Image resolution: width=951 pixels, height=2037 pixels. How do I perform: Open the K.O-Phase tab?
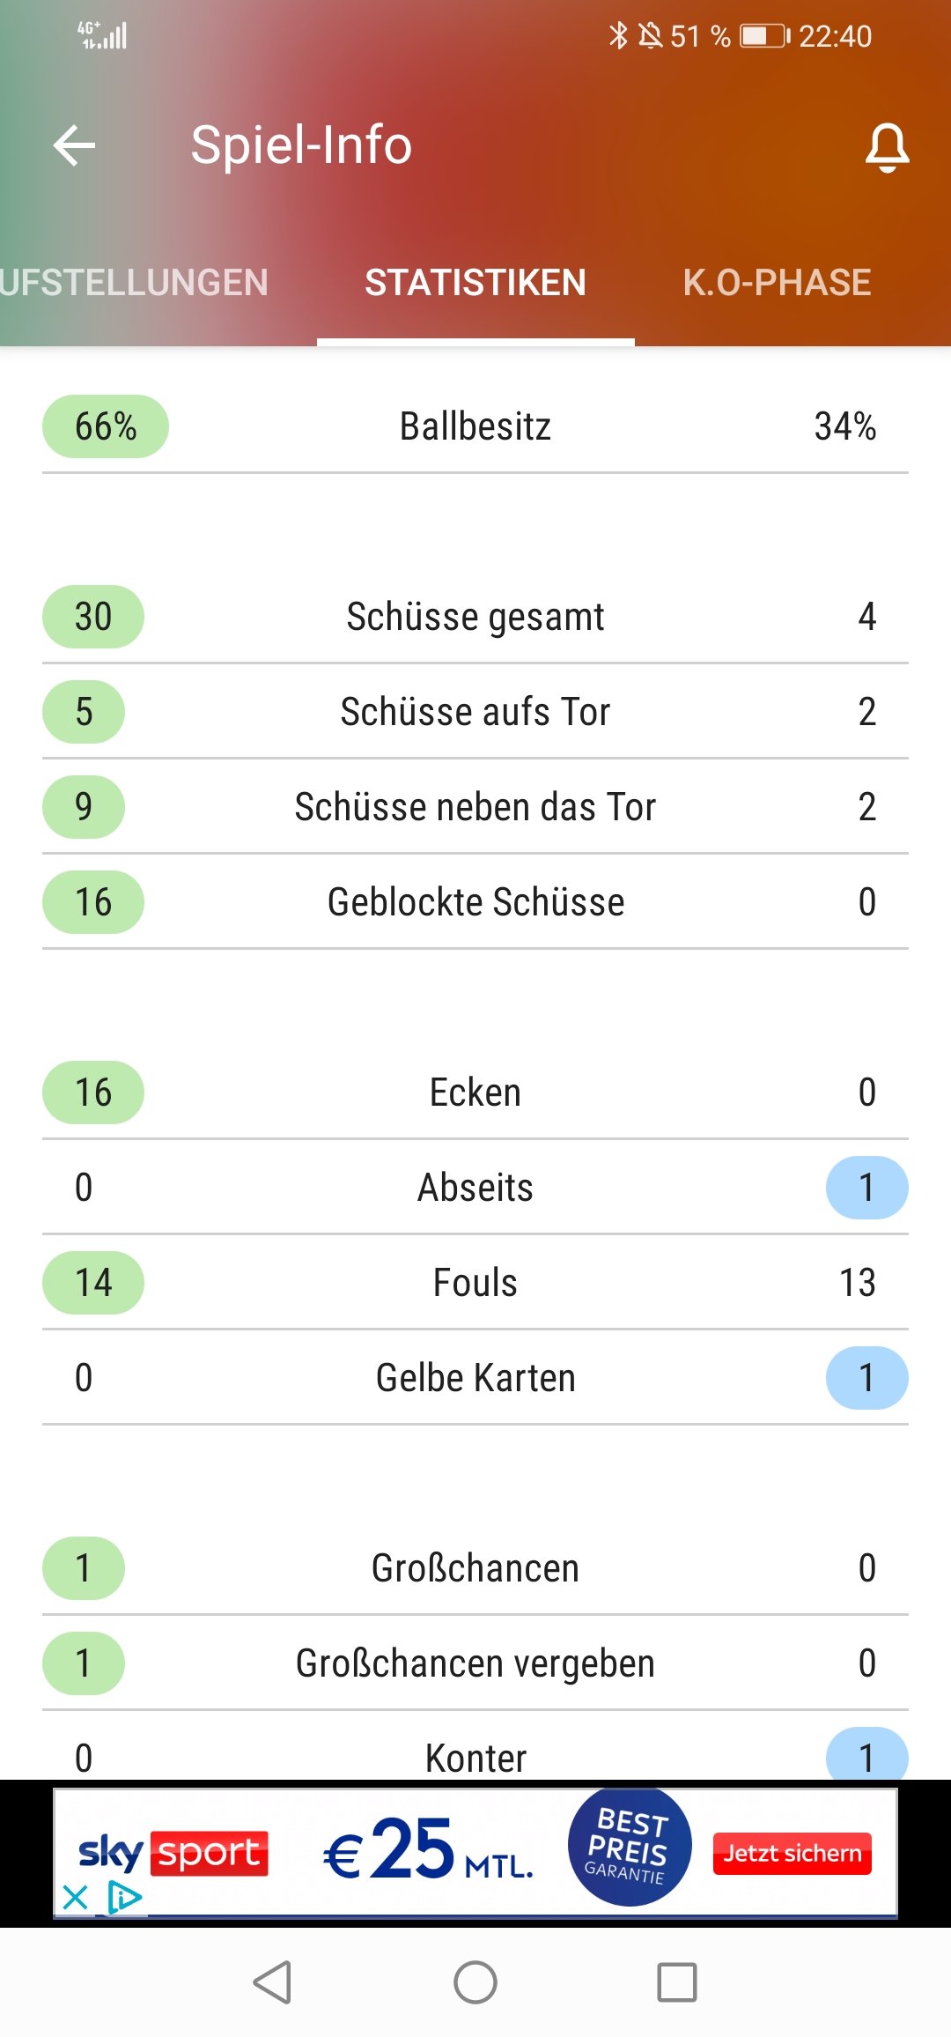(777, 283)
